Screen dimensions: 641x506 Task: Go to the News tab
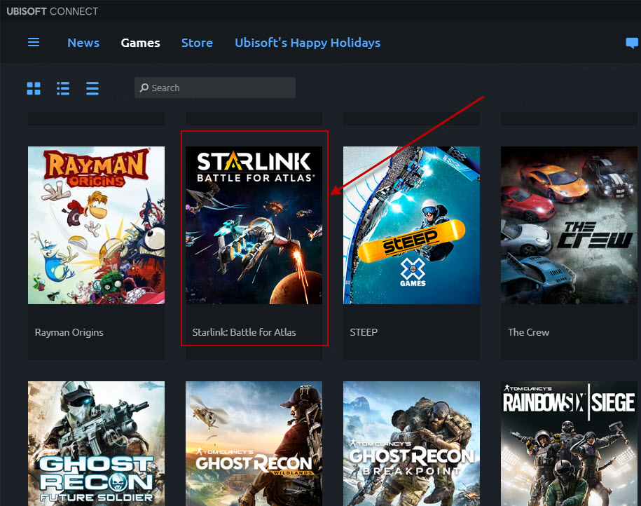click(83, 43)
